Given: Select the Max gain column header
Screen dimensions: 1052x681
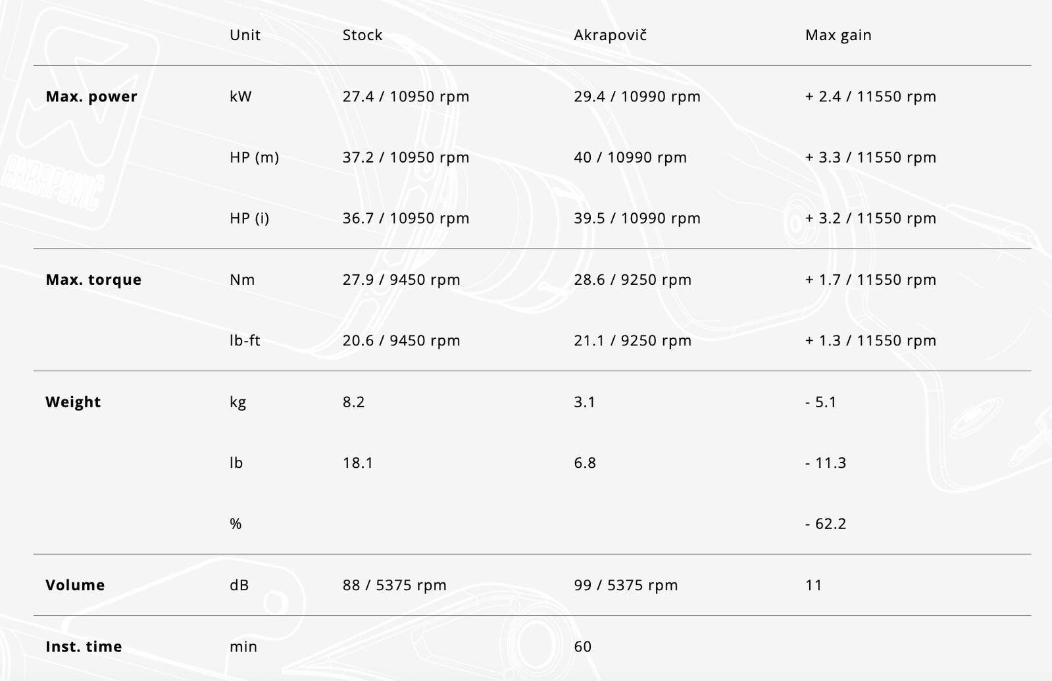Looking at the screenshot, I should point(838,35).
